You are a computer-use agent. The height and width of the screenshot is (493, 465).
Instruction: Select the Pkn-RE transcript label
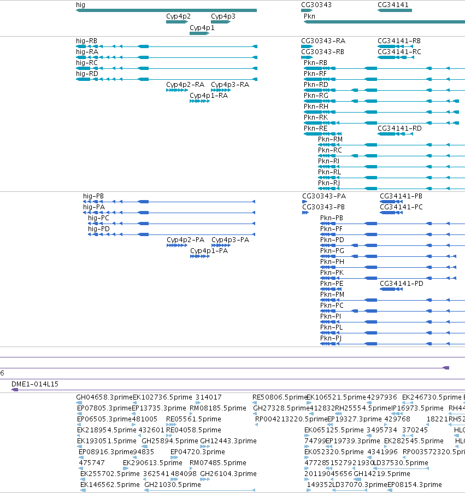click(x=316, y=128)
